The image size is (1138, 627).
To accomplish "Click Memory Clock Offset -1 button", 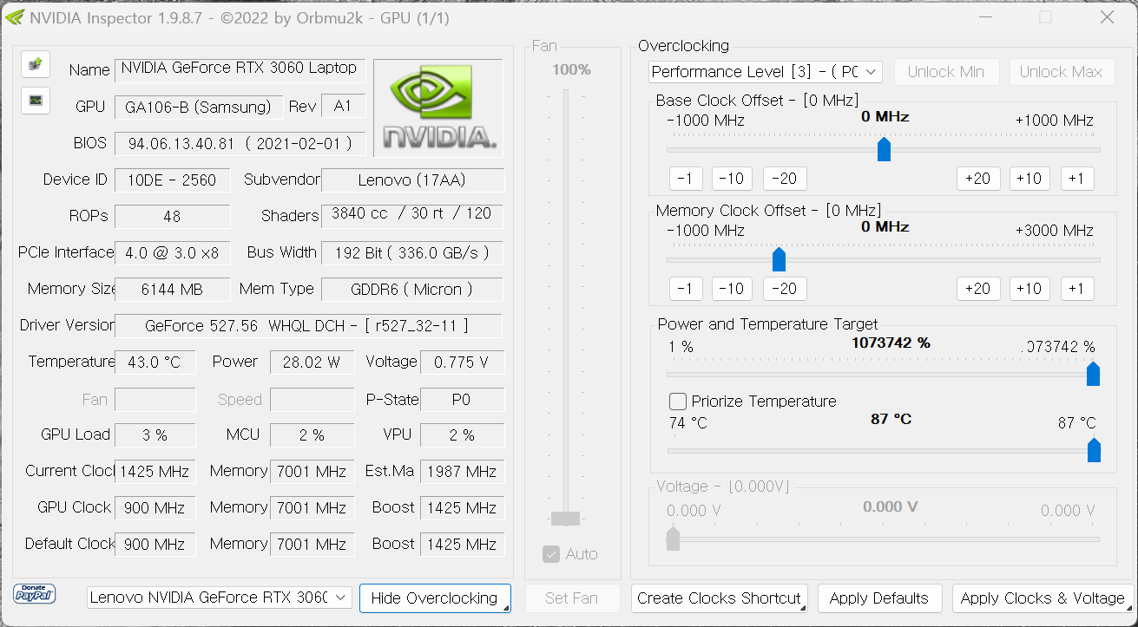I will pyautogui.click(x=686, y=289).
